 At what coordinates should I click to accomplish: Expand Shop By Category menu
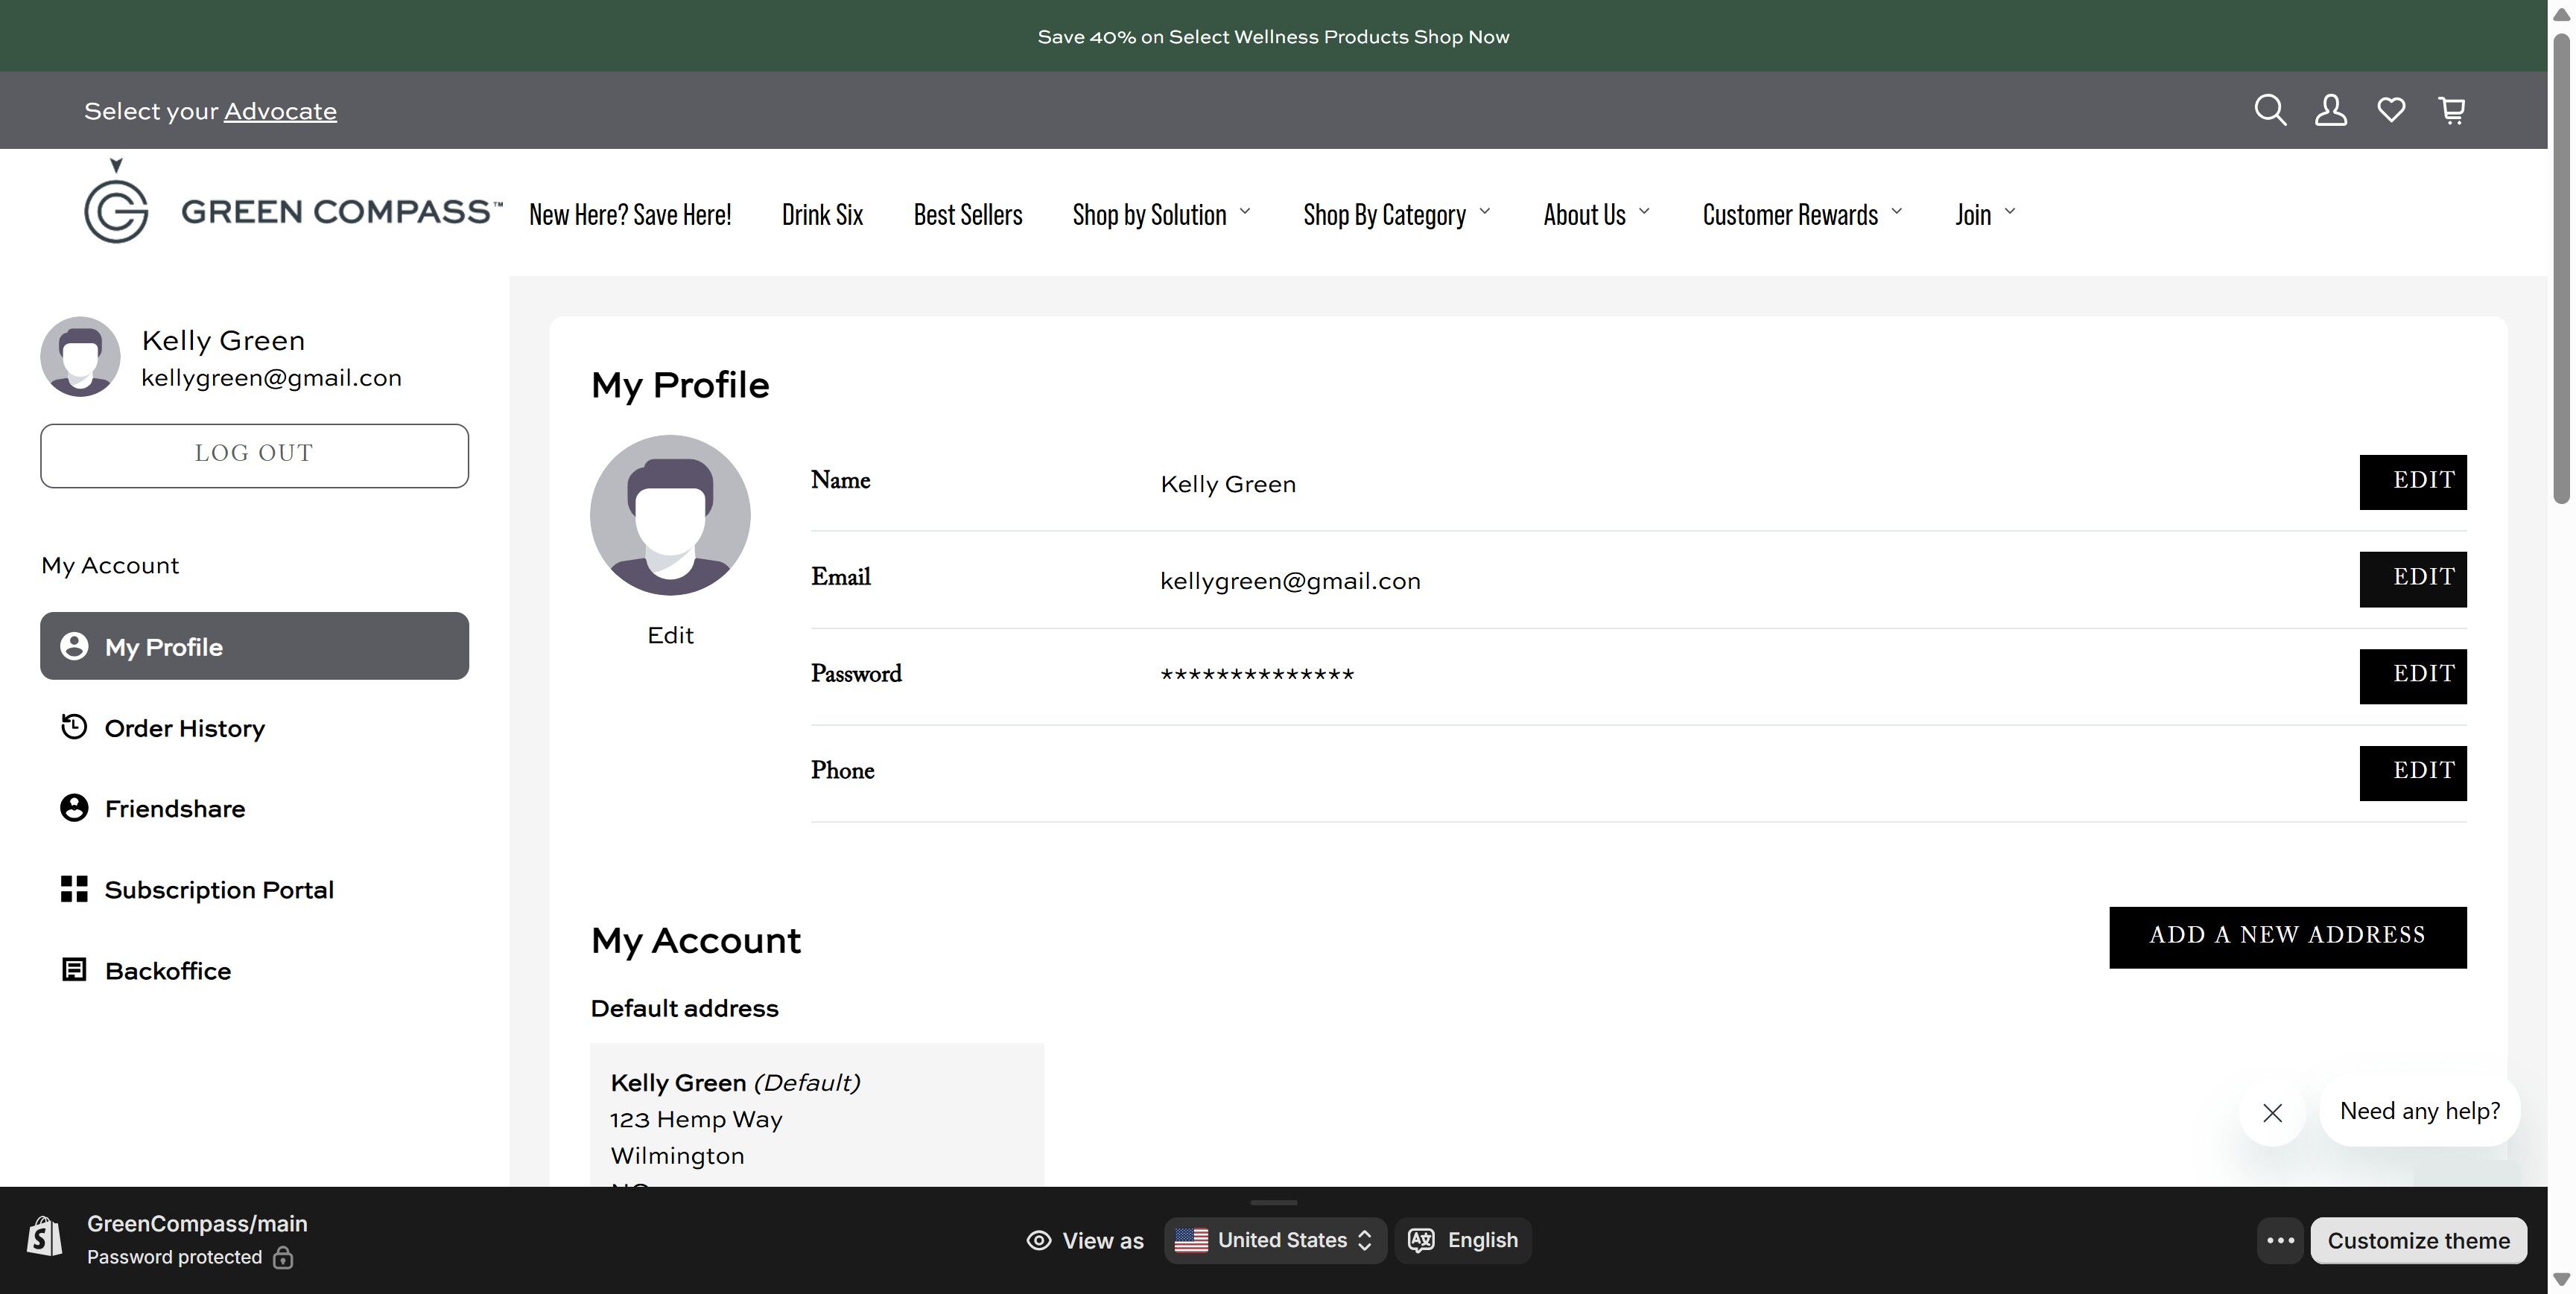pos(1397,215)
